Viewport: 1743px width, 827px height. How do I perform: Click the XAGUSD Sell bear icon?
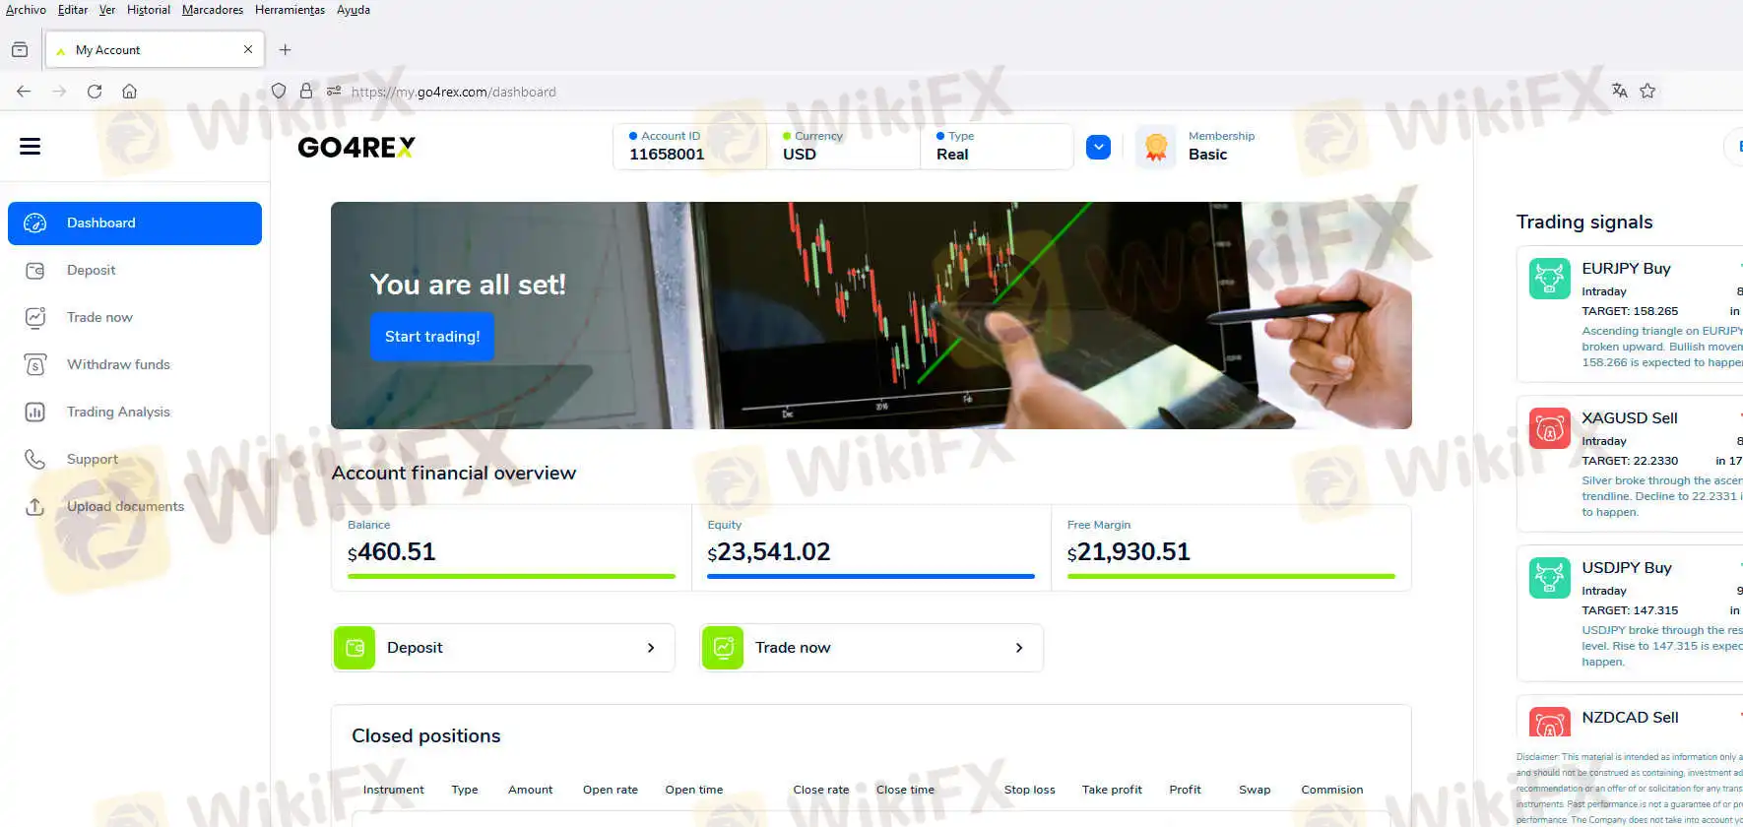pos(1549,428)
